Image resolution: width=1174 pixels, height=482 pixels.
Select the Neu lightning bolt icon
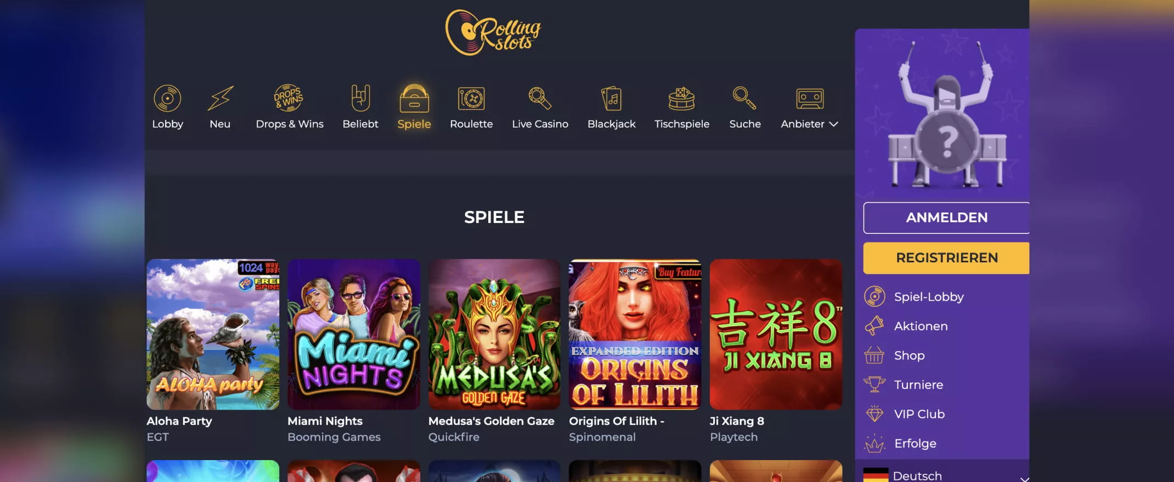(220, 99)
